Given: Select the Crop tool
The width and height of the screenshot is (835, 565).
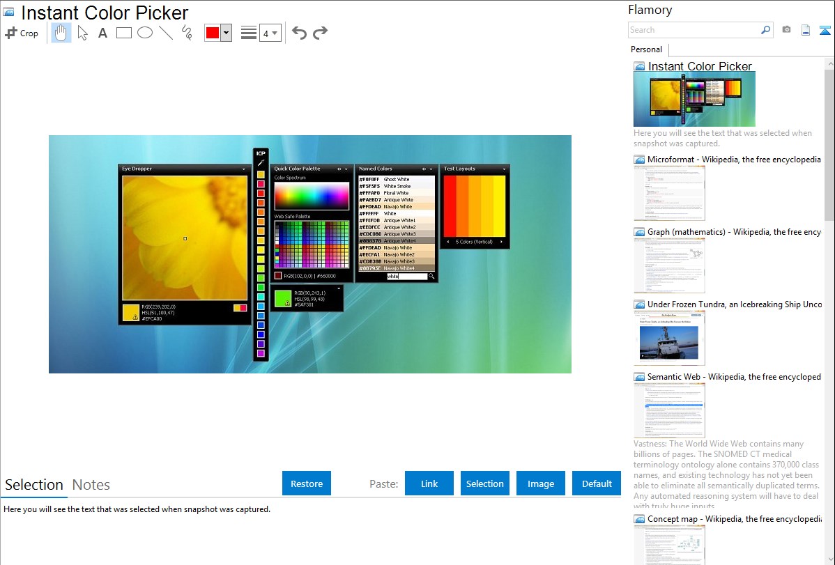Looking at the screenshot, I should [x=22, y=33].
